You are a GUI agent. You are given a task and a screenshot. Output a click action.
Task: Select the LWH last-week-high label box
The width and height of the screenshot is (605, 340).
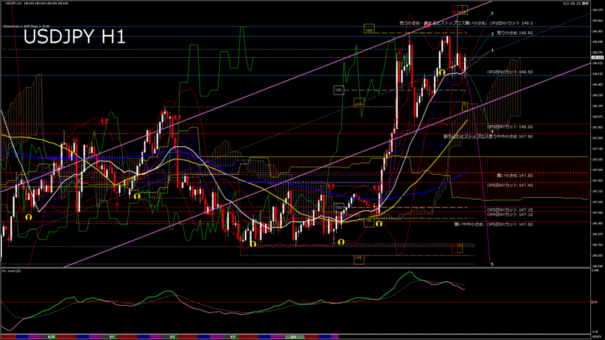click(x=359, y=103)
